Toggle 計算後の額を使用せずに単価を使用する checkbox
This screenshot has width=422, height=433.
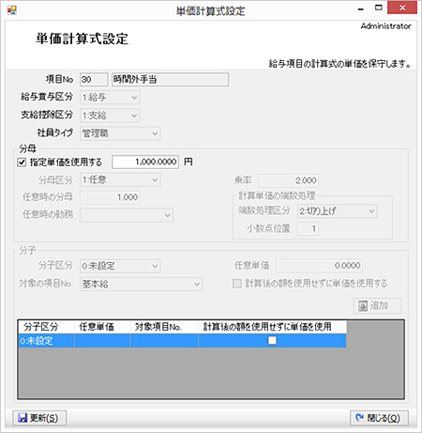coord(237,284)
